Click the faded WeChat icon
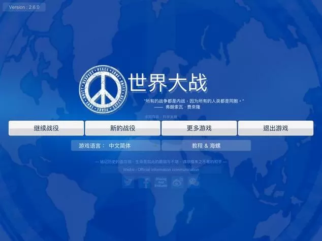This screenshot has width=322, height=241. coord(194,182)
